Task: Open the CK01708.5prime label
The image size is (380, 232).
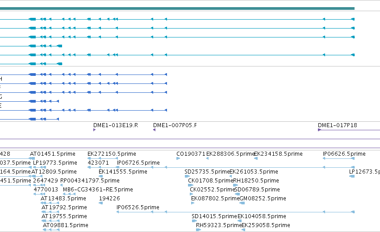Action: point(211,181)
